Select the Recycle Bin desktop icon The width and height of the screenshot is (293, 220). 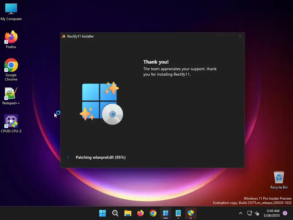(x=279, y=180)
